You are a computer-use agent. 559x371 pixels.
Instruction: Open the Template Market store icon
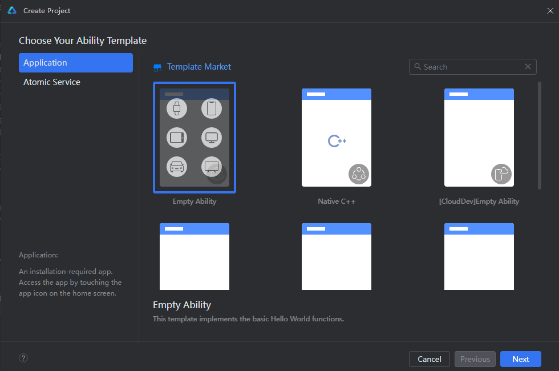pos(157,67)
